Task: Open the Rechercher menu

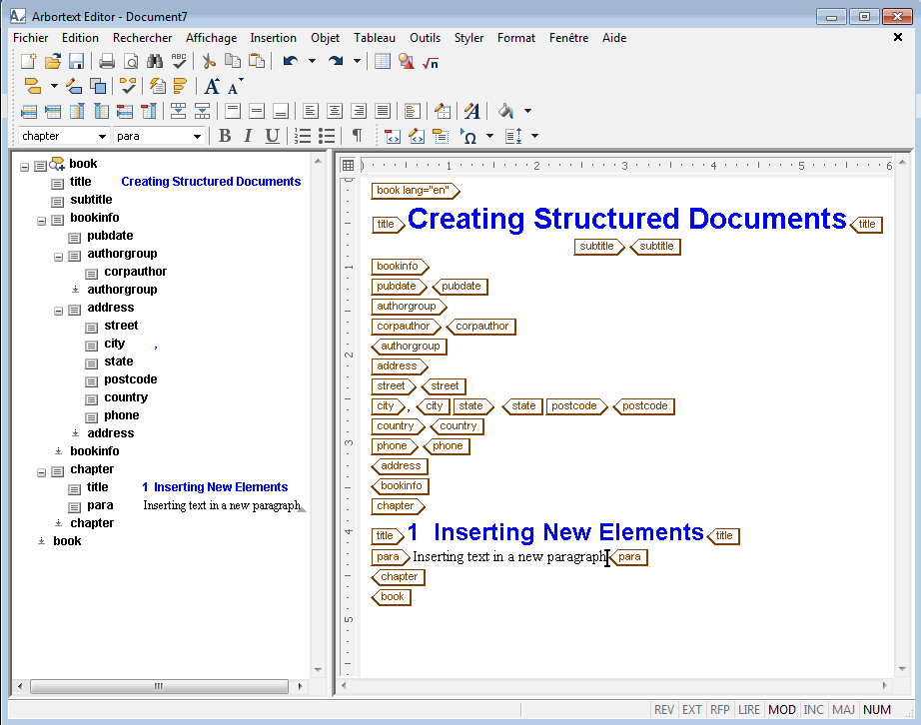Action: click(x=143, y=38)
